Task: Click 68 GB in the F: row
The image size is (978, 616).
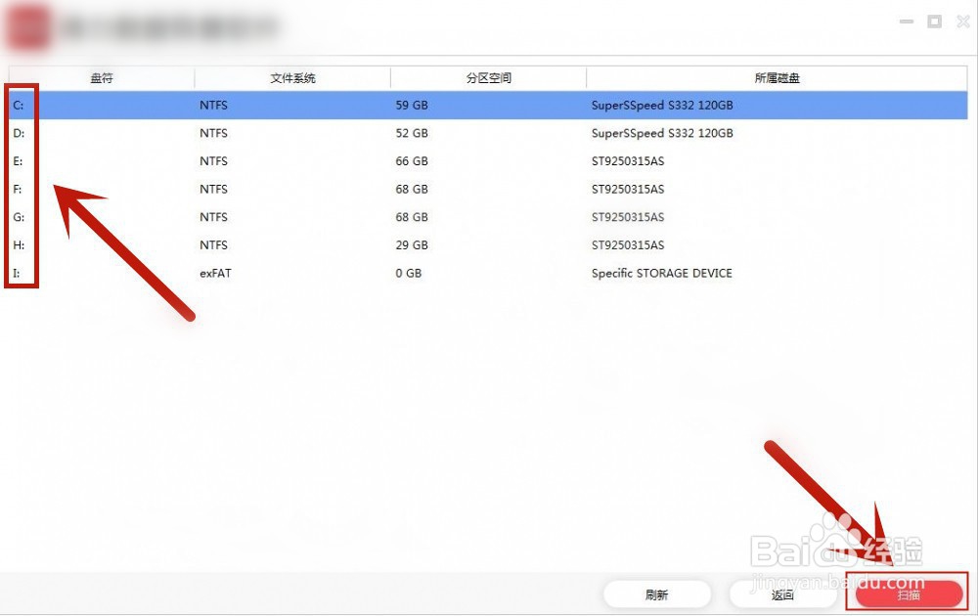Action: [x=412, y=189]
